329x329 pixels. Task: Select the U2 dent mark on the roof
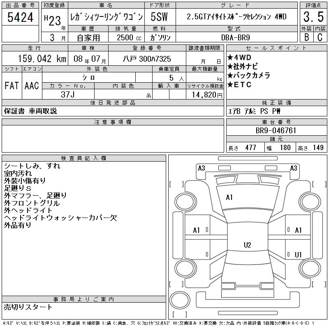(247, 245)
